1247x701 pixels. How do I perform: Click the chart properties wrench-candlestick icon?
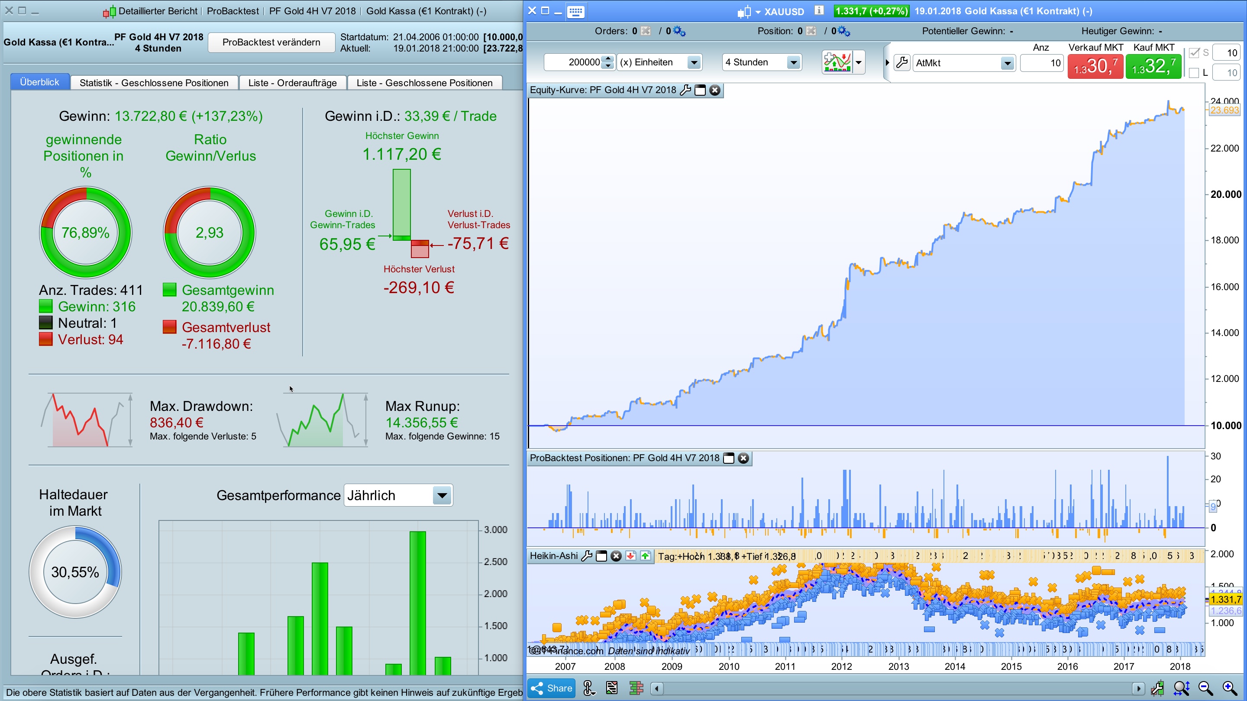click(x=1157, y=688)
